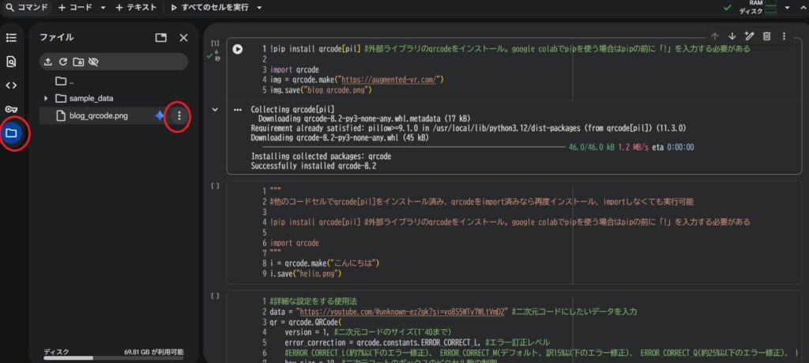The height and width of the screenshot is (363, 809).
Task: Expand the sample_data folder
Action: (46, 98)
